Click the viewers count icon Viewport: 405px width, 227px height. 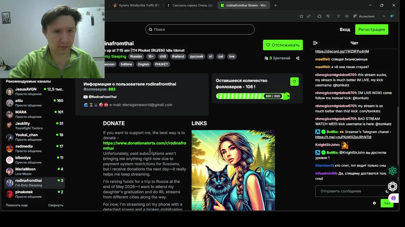[266, 58]
